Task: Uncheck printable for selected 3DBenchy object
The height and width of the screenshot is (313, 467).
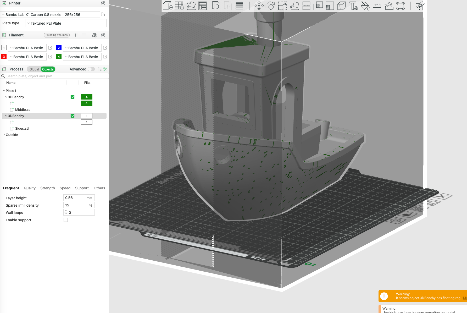Action: [73, 116]
